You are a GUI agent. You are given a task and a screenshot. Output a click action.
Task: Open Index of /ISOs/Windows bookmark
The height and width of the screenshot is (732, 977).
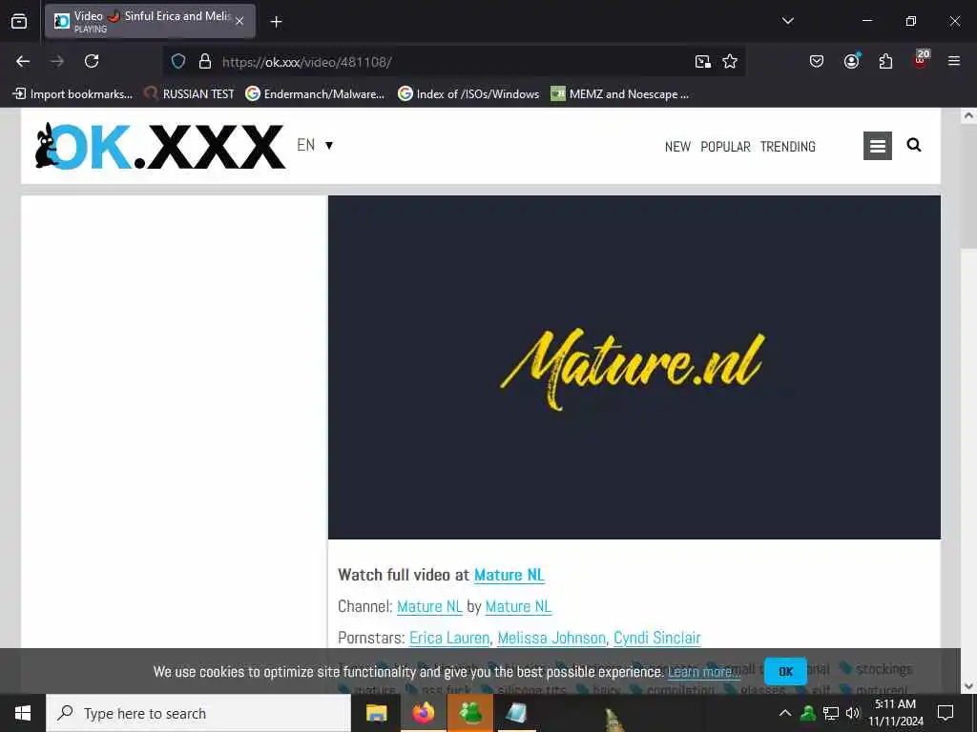pos(468,94)
